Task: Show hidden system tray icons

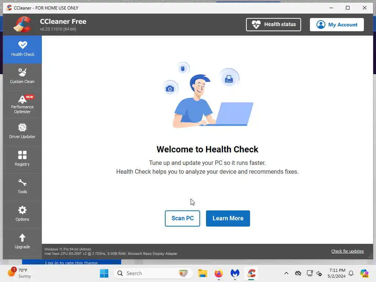Action: (x=286, y=273)
